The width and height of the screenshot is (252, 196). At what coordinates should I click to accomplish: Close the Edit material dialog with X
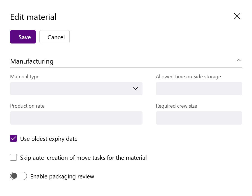click(237, 16)
